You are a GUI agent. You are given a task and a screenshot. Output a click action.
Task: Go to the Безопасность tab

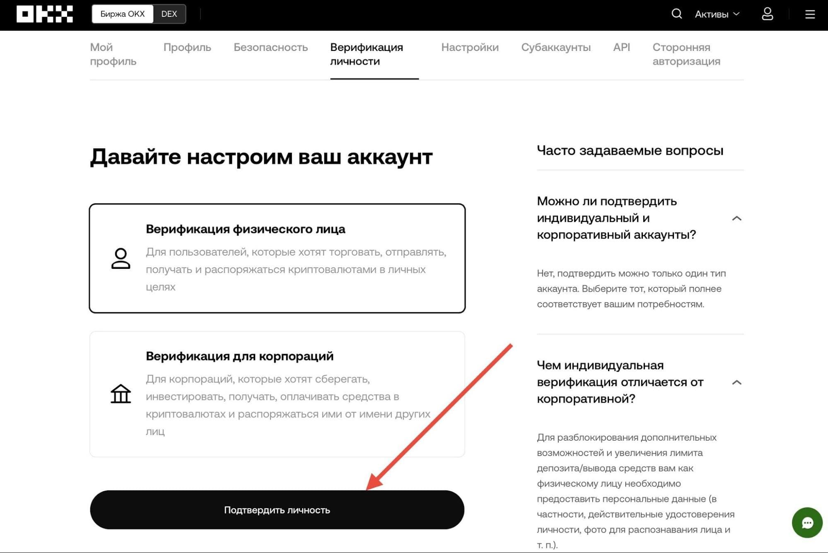(270, 47)
